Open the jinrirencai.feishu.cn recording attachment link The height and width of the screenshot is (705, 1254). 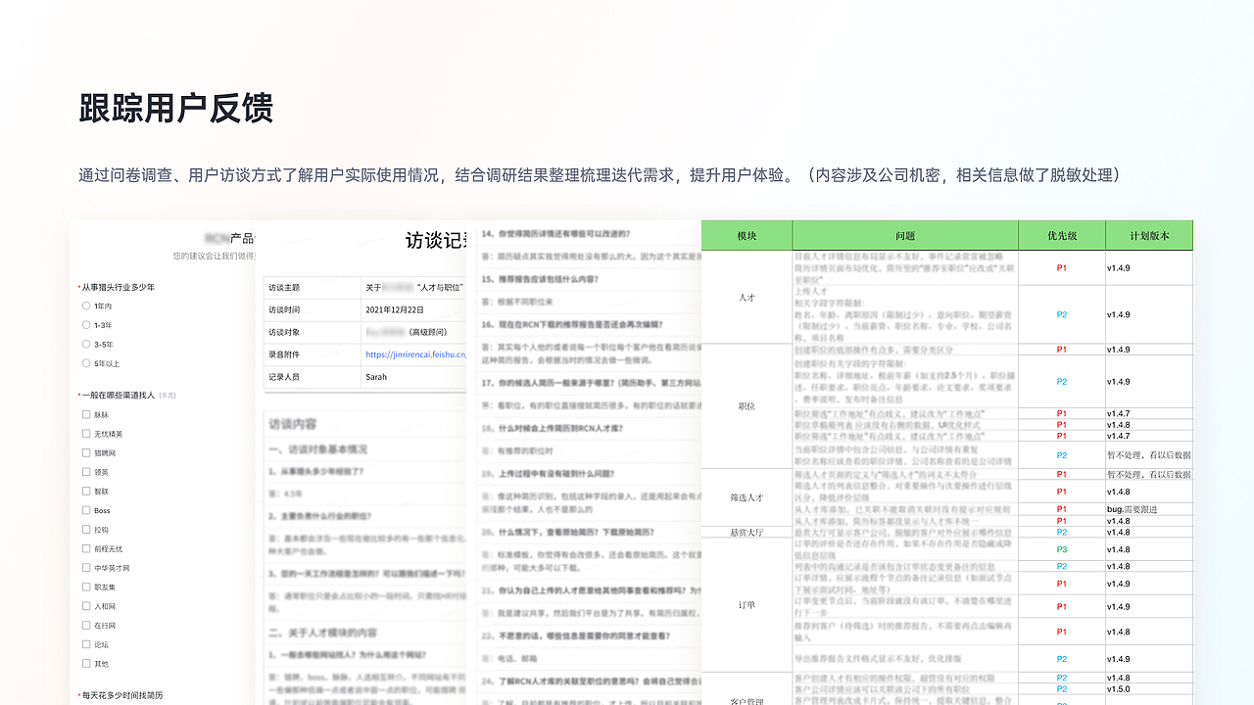click(x=415, y=354)
